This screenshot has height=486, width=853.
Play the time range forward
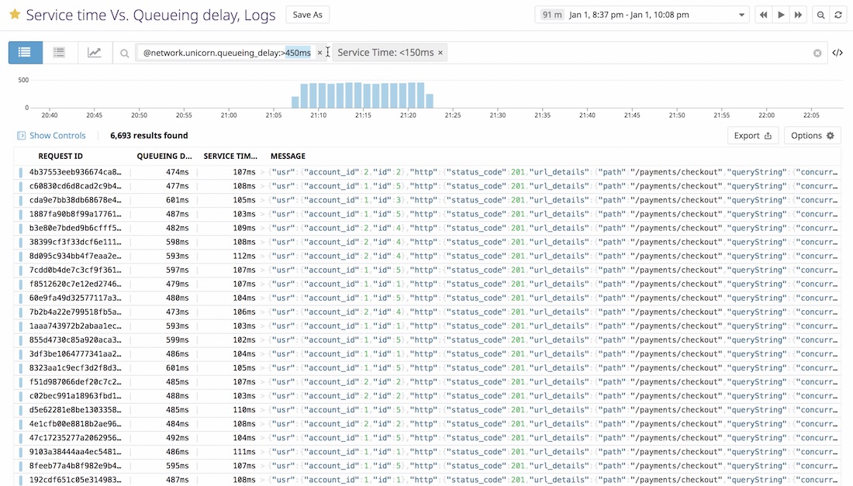click(779, 14)
